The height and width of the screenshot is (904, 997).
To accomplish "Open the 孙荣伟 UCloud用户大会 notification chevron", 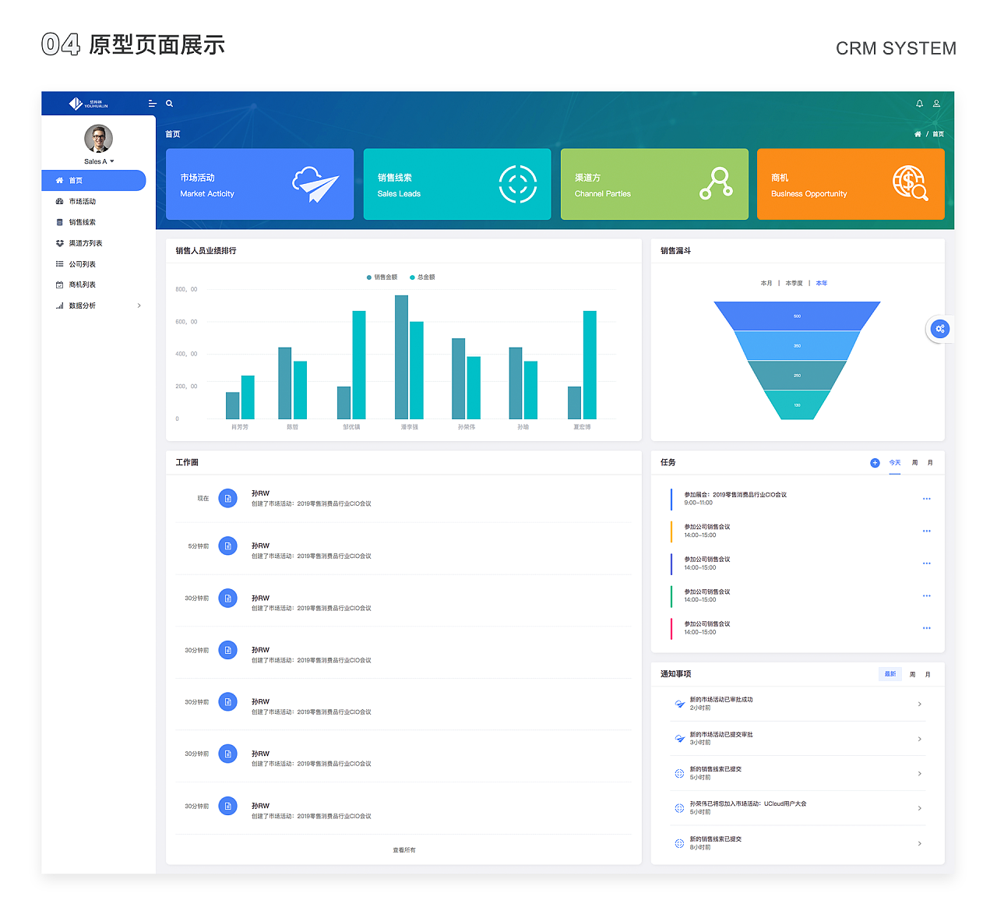I will (x=920, y=808).
